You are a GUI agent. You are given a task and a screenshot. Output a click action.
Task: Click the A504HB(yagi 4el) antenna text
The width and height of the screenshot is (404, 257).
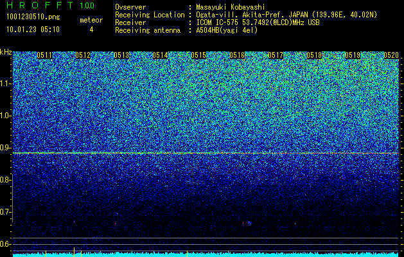(x=227, y=30)
